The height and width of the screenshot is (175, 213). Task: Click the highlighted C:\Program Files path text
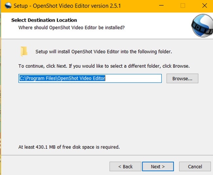tap(62, 78)
